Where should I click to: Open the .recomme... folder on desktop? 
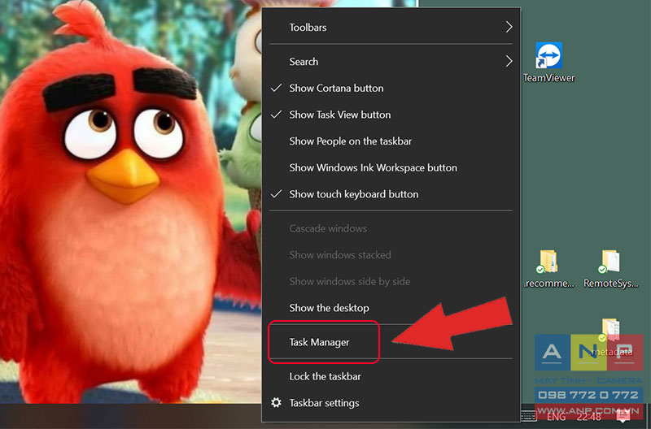click(548, 269)
